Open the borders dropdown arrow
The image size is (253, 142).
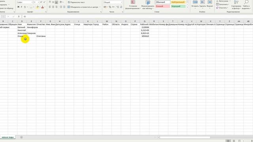coord(34,7)
